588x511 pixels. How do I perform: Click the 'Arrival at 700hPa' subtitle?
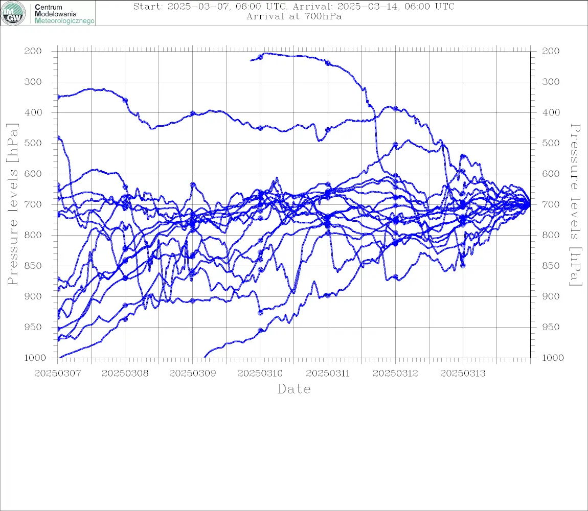click(294, 16)
